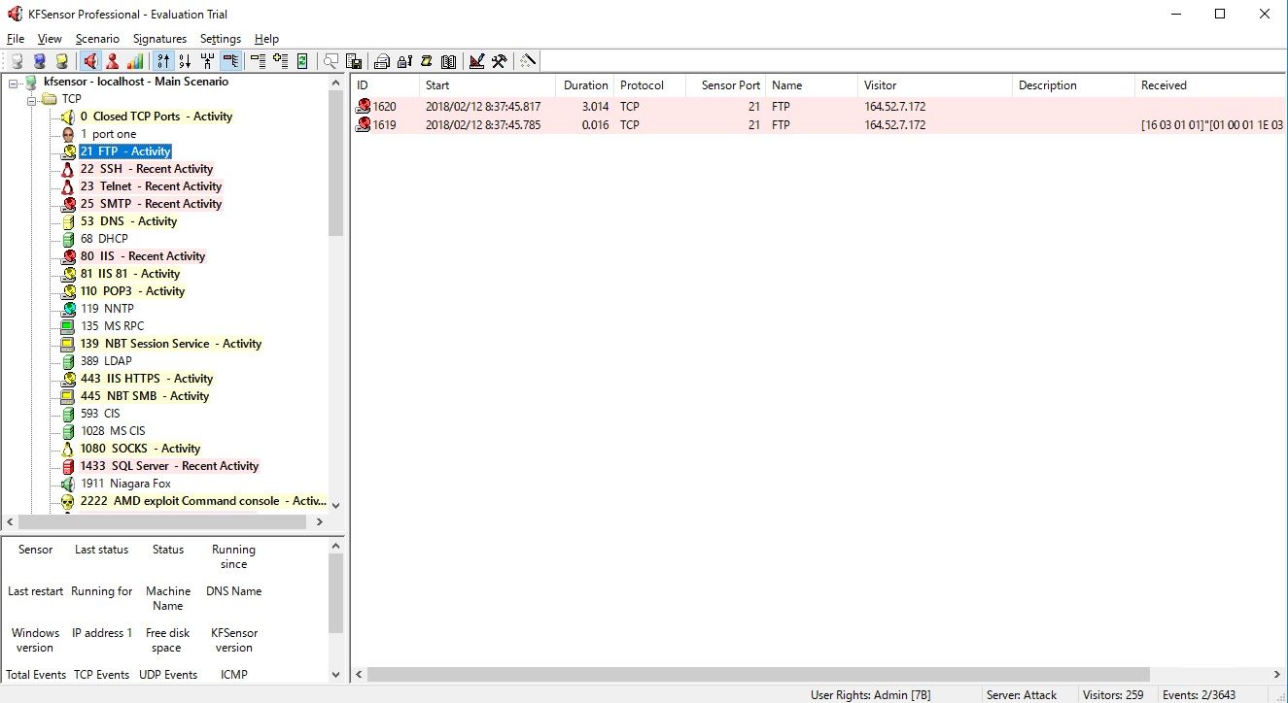
Task: Click the green refresh toolbar icon
Action: (x=302, y=61)
